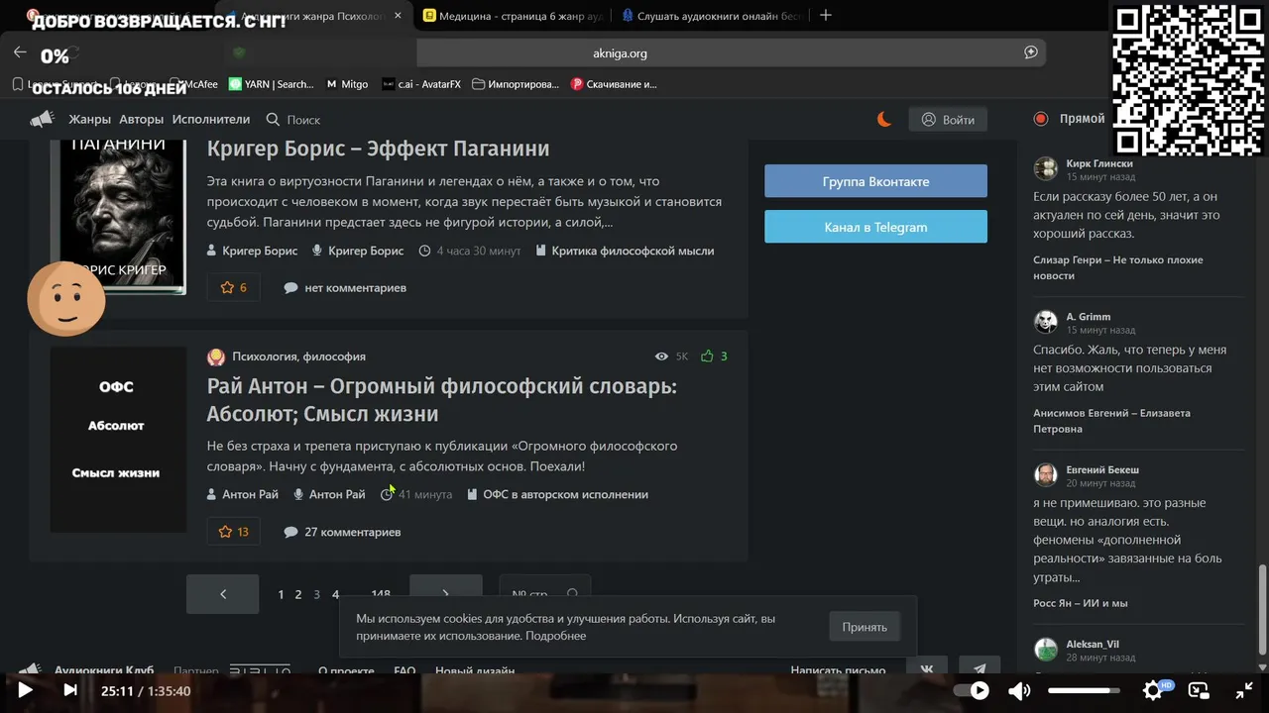Image resolution: width=1269 pixels, height=713 pixels.
Task: Click the eye views counter 5K
Action: 671,356
